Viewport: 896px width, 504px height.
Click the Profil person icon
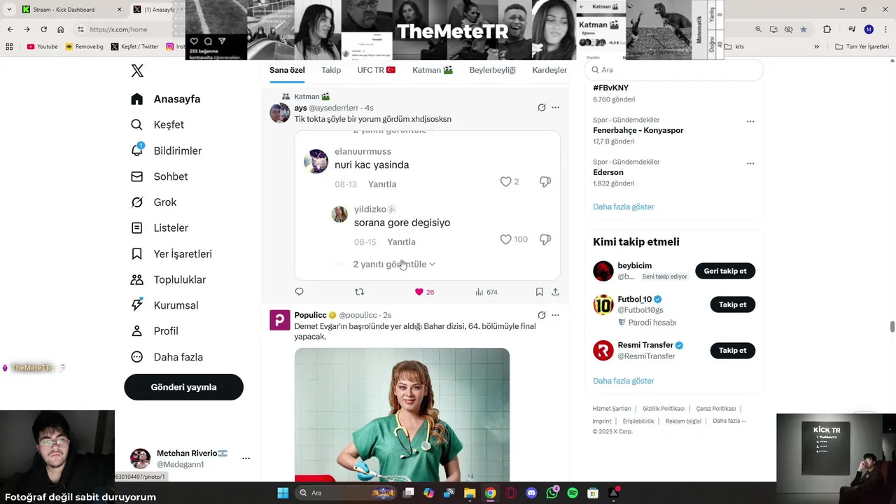point(137,331)
